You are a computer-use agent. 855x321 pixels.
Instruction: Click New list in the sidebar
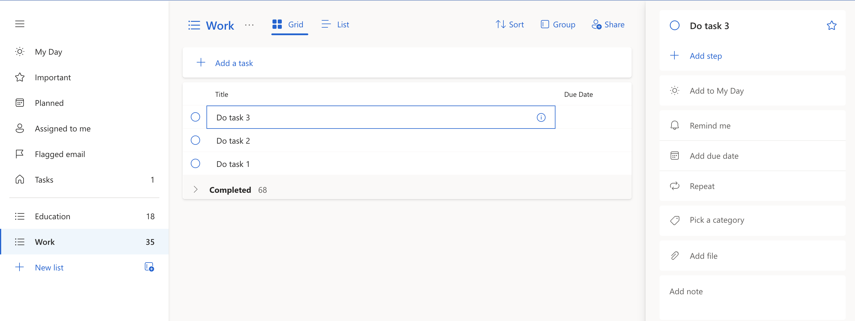[49, 267]
